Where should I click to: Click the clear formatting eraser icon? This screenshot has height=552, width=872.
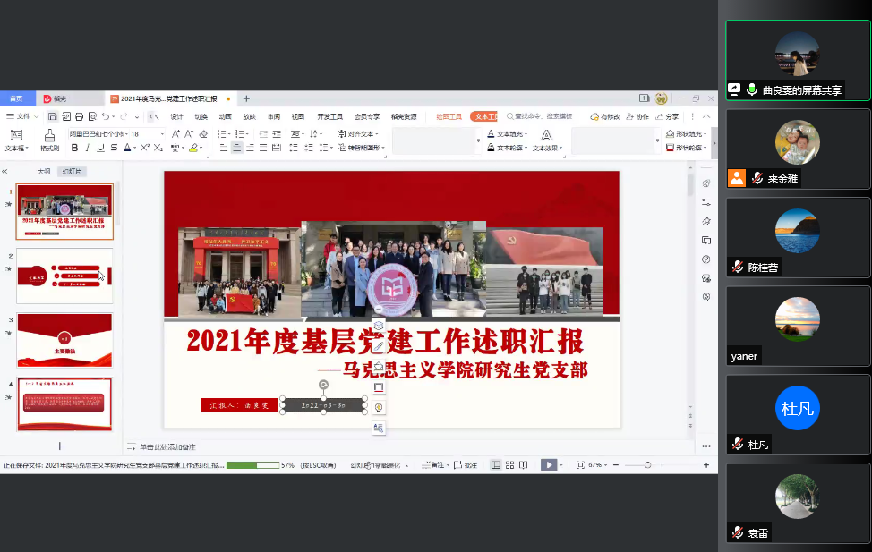(202, 134)
